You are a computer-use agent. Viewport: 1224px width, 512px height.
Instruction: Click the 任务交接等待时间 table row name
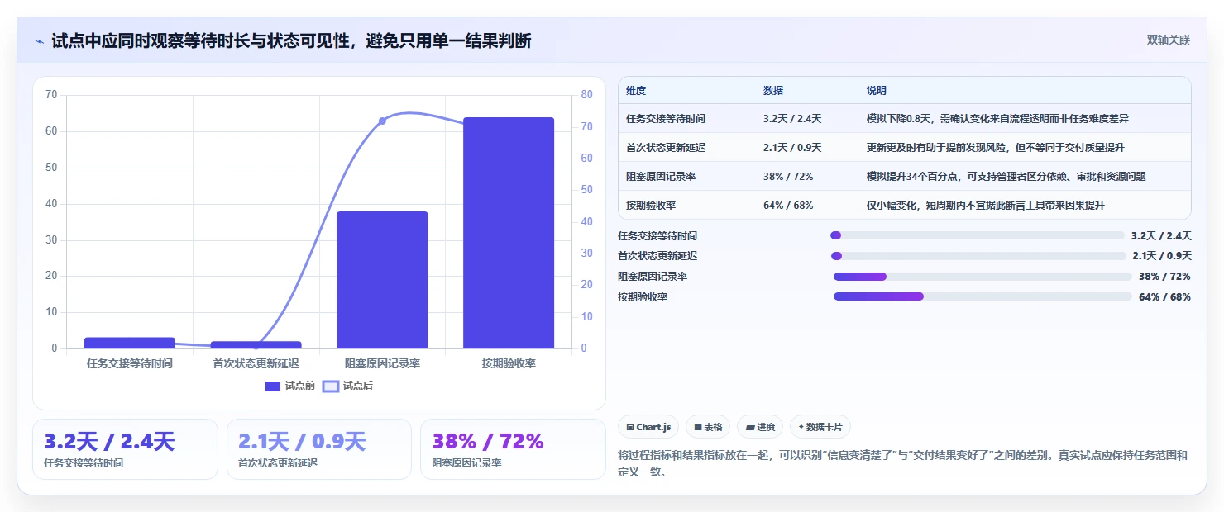(x=666, y=119)
